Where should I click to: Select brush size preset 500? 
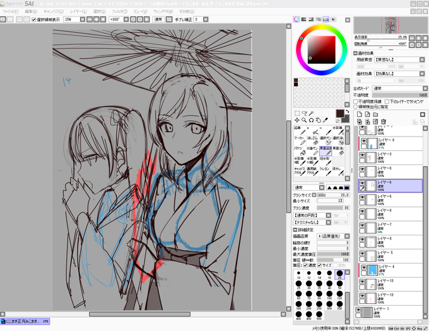point(319,316)
